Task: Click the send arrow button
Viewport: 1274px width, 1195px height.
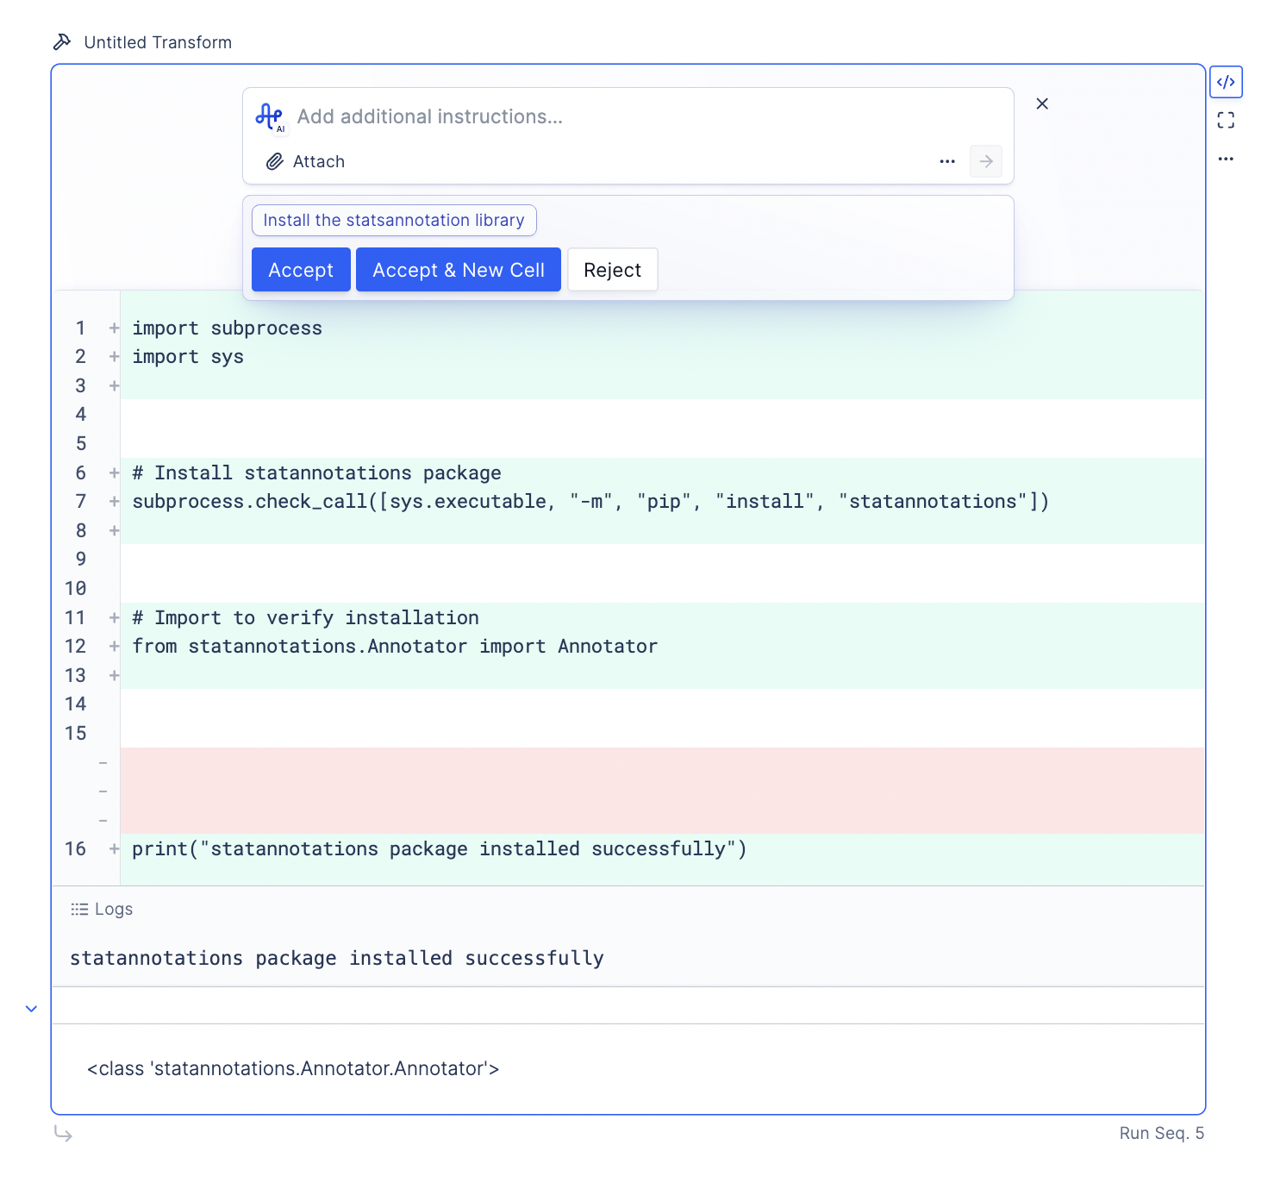Action: pyautogui.click(x=986, y=161)
